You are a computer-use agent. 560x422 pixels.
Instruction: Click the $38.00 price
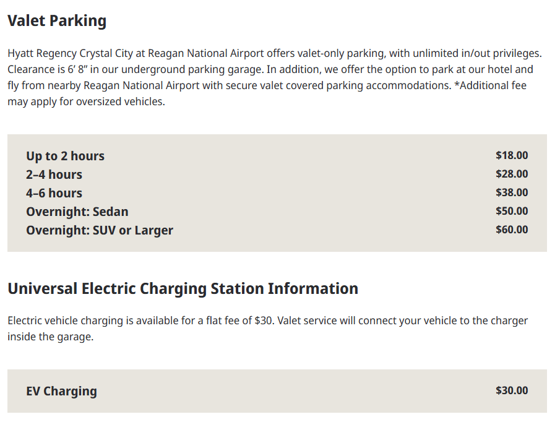512,192
